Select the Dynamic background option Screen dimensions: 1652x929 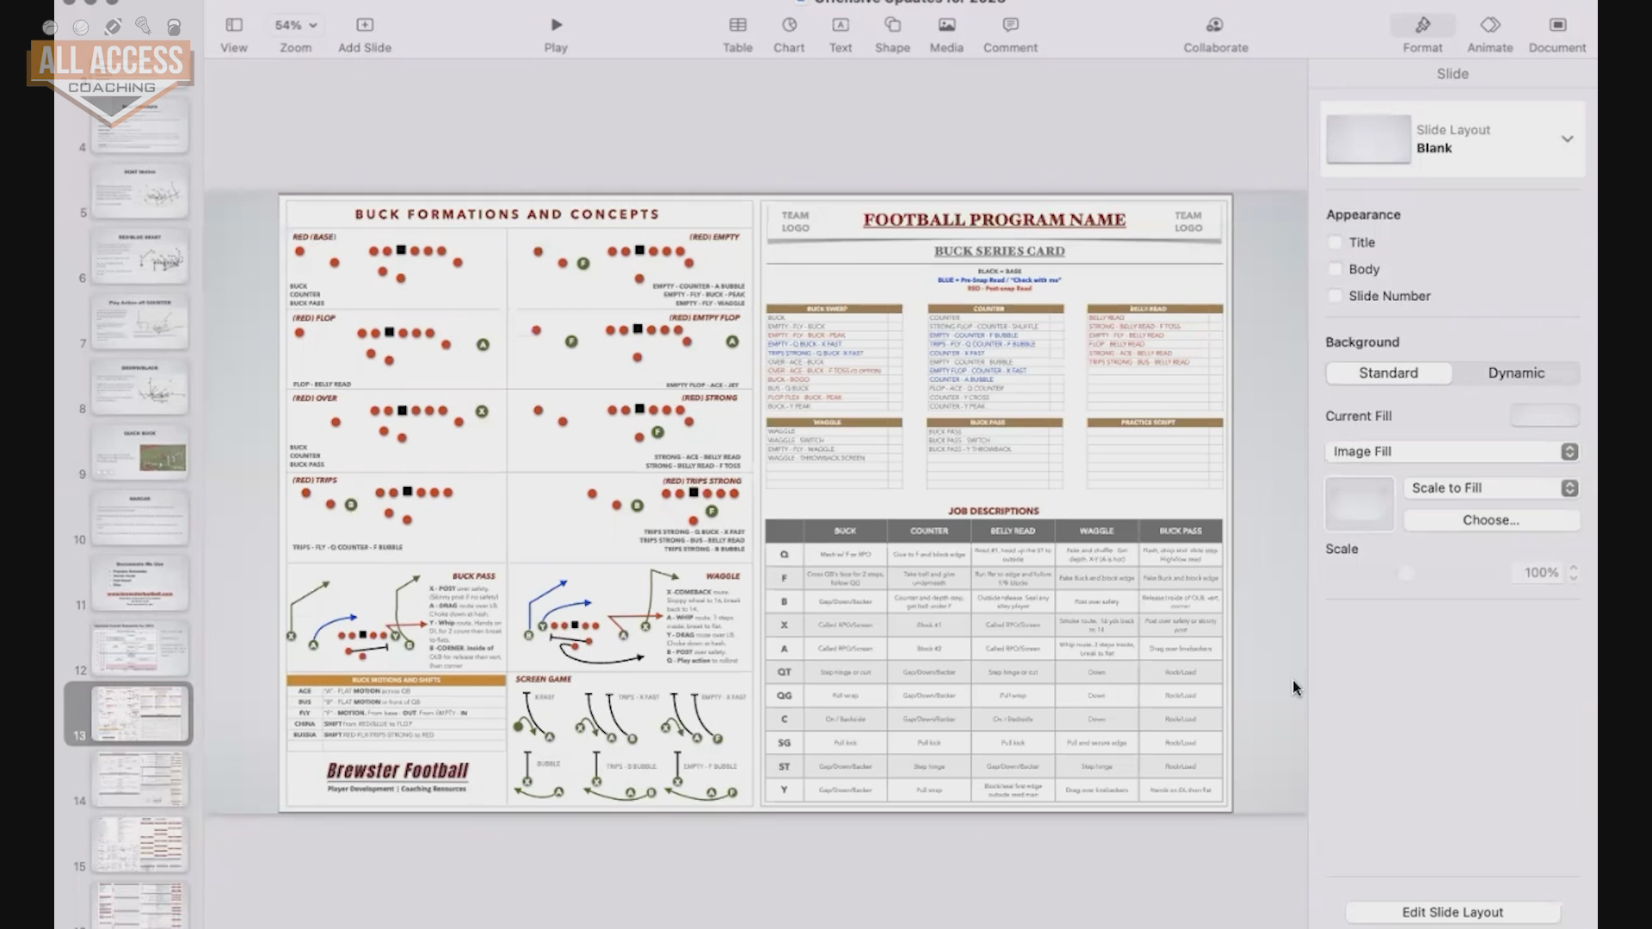pos(1516,372)
